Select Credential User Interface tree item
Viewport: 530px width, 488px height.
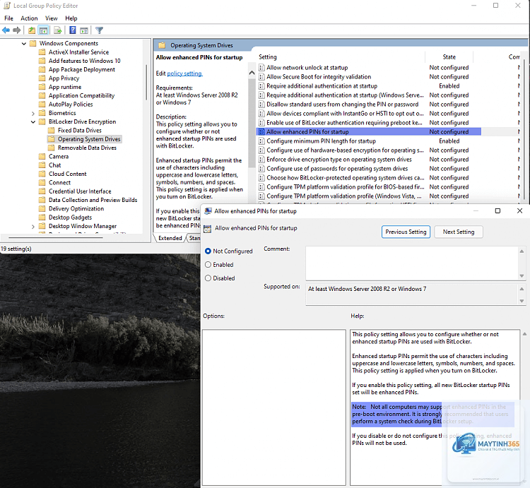(80, 191)
